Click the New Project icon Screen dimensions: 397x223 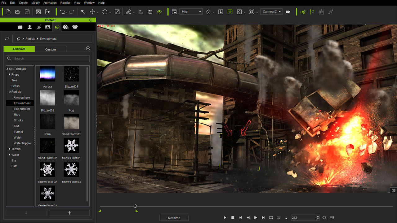pyautogui.click(x=8, y=12)
